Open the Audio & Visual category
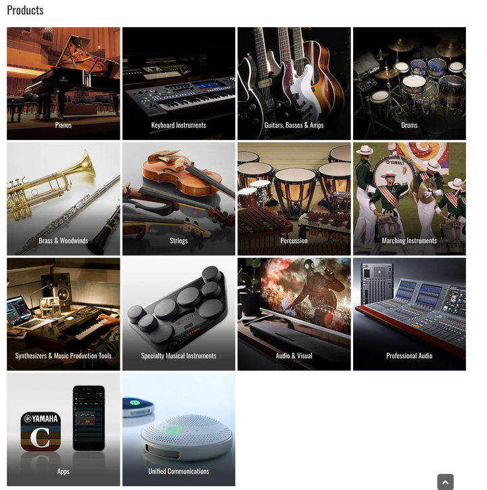 pyautogui.click(x=294, y=314)
